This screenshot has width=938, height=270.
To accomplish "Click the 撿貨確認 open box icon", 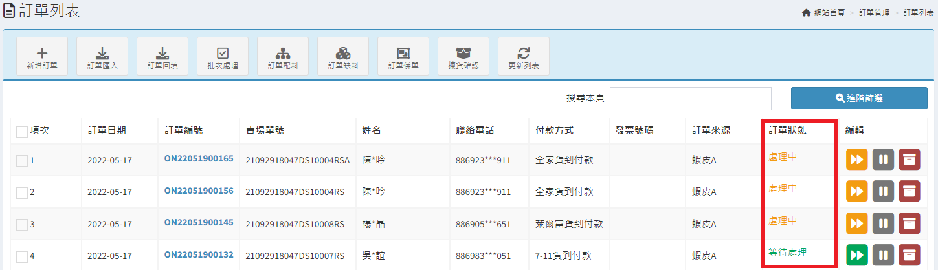I will click(463, 56).
